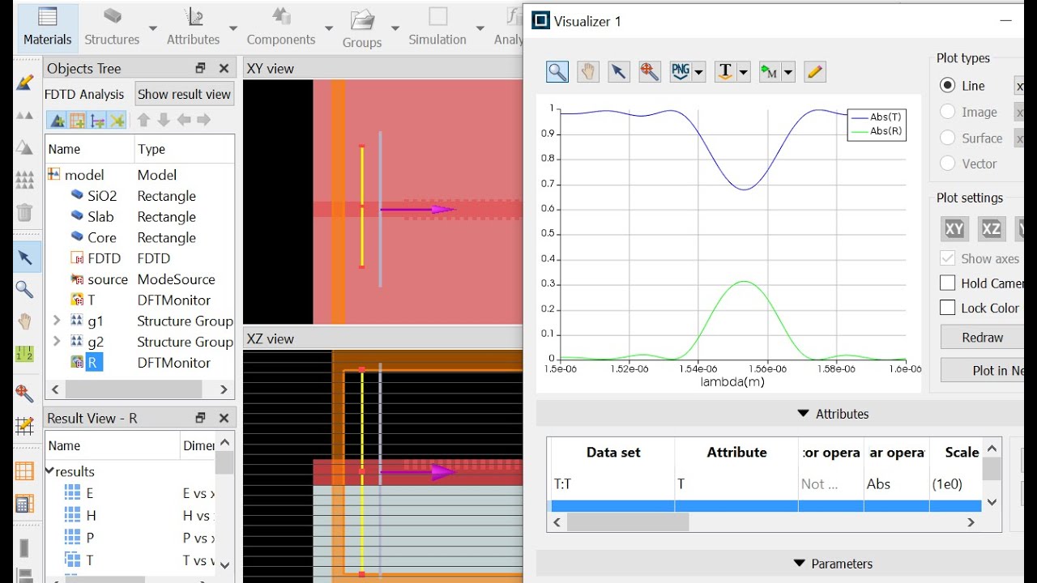Screen dimensions: 1037x583
Task: Collapse the results tree node
Action: [49, 471]
